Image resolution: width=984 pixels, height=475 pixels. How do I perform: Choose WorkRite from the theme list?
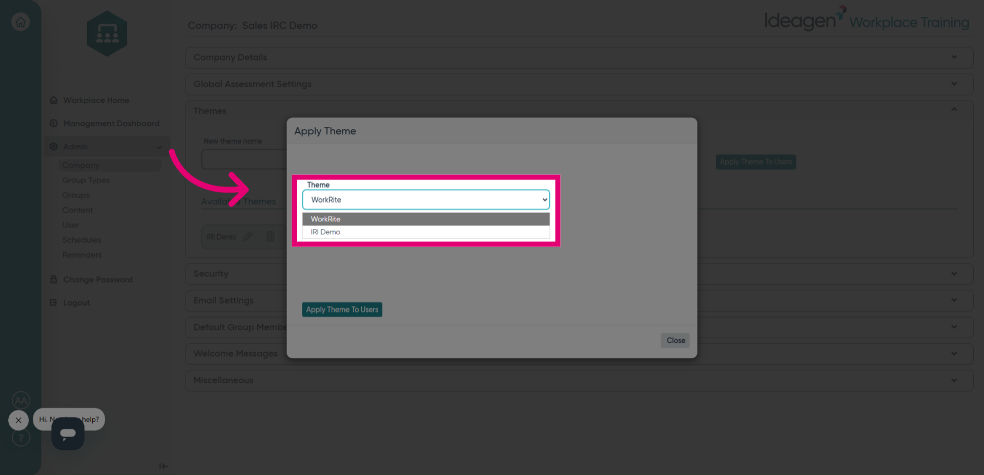click(x=426, y=219)
